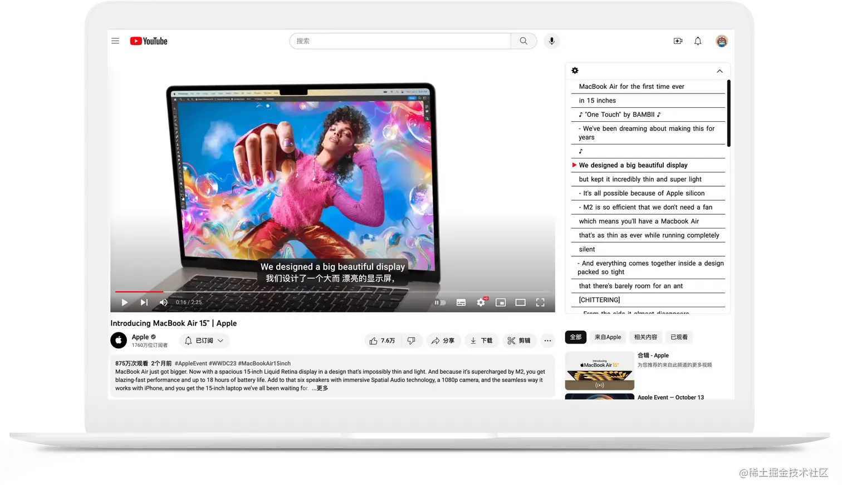The height and width of the screenshot is (492, 842).
Task: Mute the video volume
Action: [x=163, y=302]
